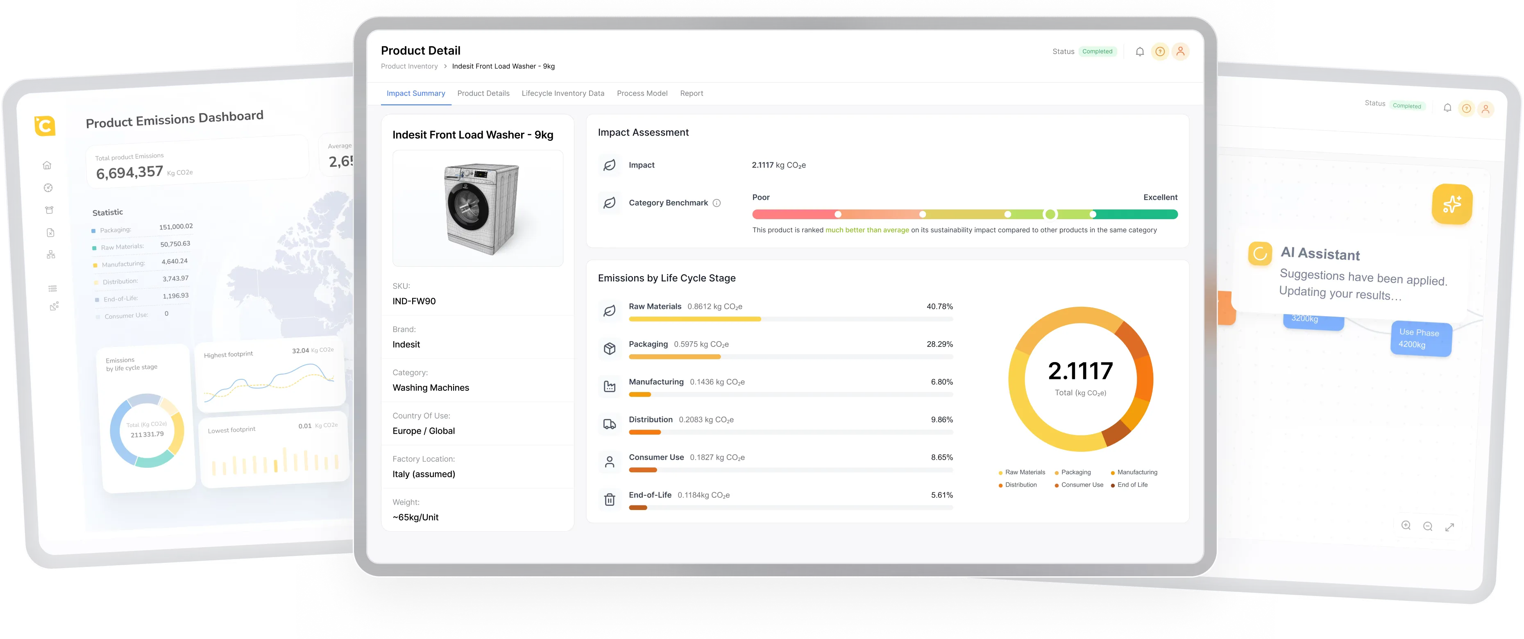Click the Consumer Use legend entry
The width and height of the screenshot is (1524, 639).
coord(1079,485)
